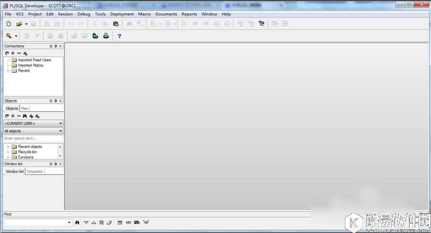
Task: Refresh the Objects browser
Action: click(x=7, y=116)
